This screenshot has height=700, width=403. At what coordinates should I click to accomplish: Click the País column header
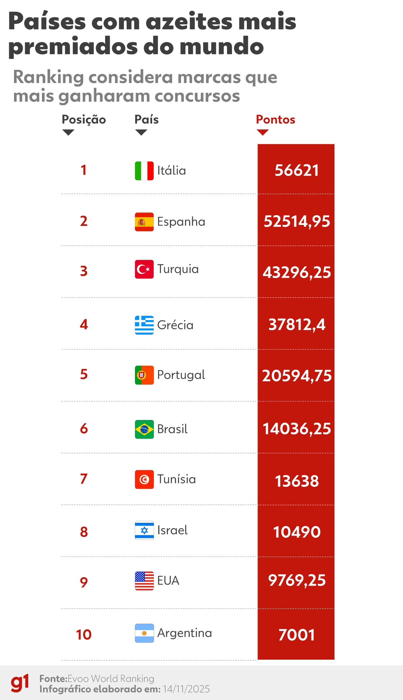click(x=146, y=120)
